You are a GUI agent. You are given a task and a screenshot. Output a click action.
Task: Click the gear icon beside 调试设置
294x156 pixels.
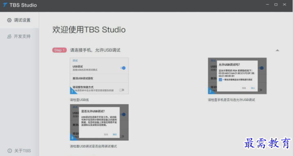tap(9, 20)
